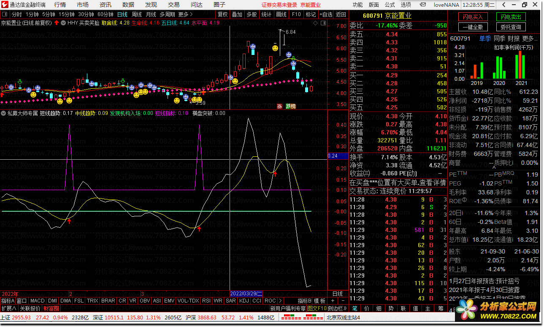
Task: Open the 多周期 multi-period option
Action: click(x=167, y=14)
